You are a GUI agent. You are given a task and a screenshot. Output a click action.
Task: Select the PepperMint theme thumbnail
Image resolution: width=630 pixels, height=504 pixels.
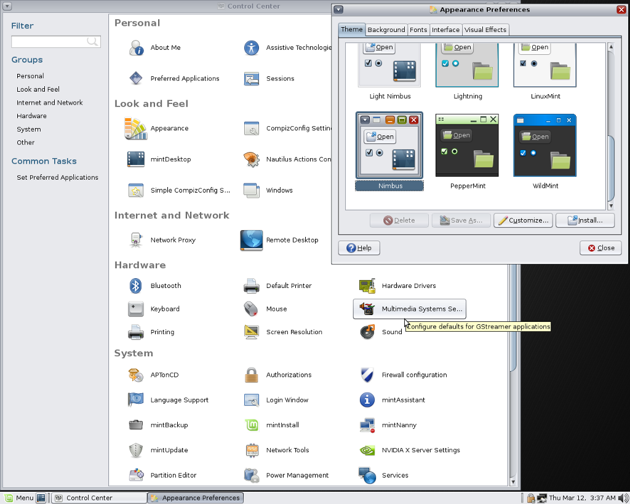[x=467, y=145]
